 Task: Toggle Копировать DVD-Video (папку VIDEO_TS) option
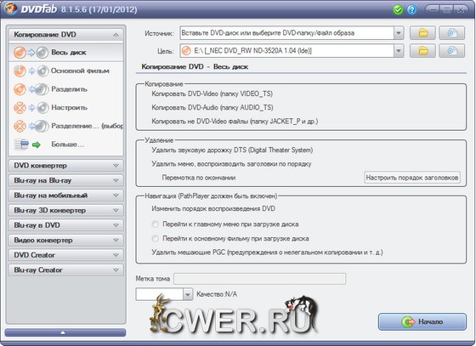click(212, 94)
